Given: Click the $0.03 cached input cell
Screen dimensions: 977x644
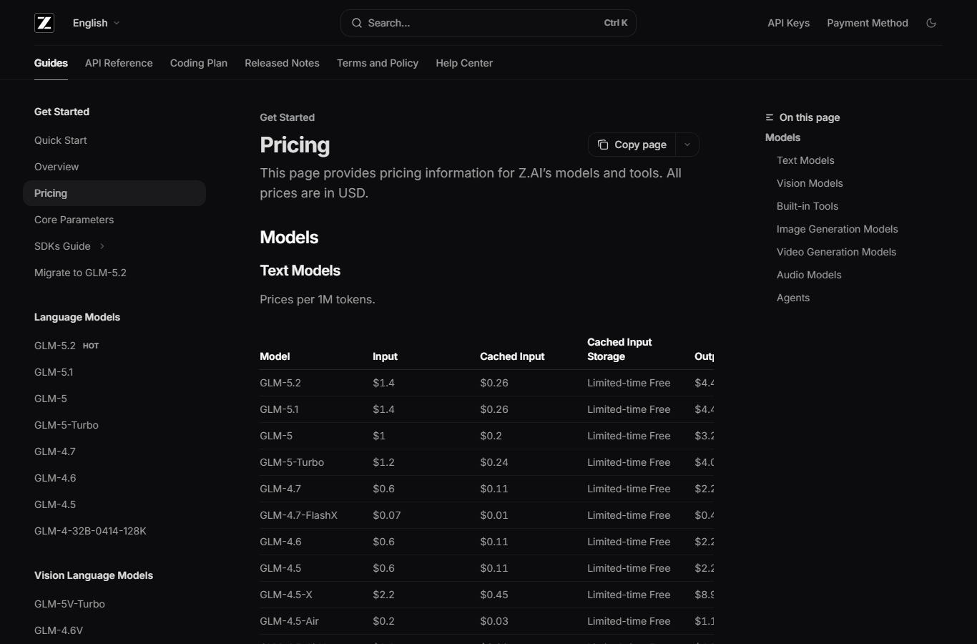Looking at the screenshot, I should [494, 621].
